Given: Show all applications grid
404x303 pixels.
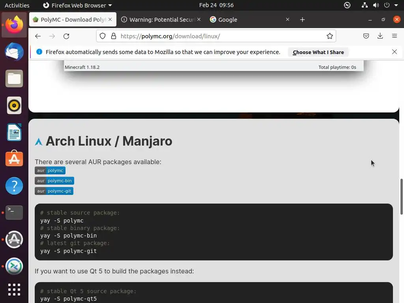Looking at the screenshot, I should point(14,290).
